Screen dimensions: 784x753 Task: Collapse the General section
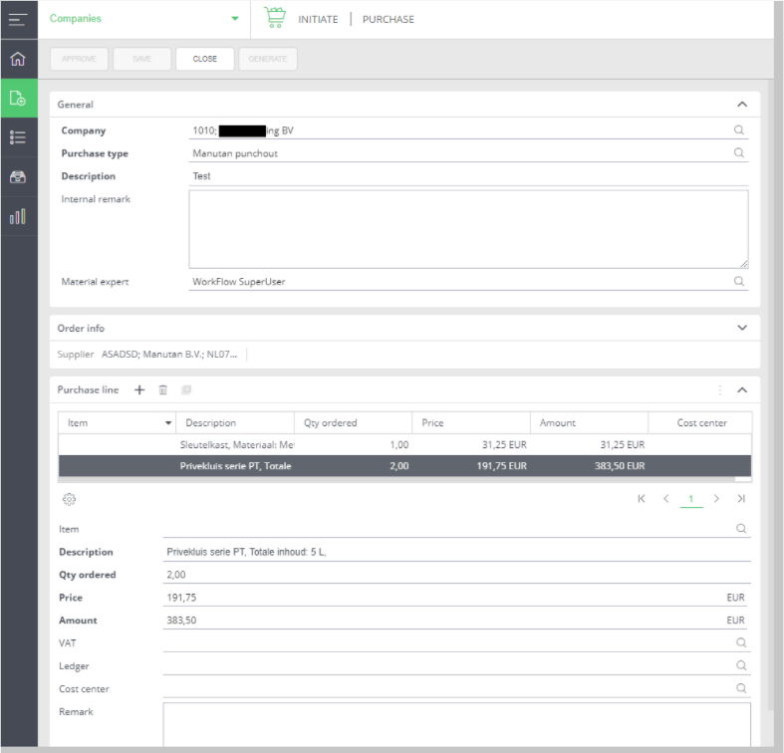click(x=741, y=105)
